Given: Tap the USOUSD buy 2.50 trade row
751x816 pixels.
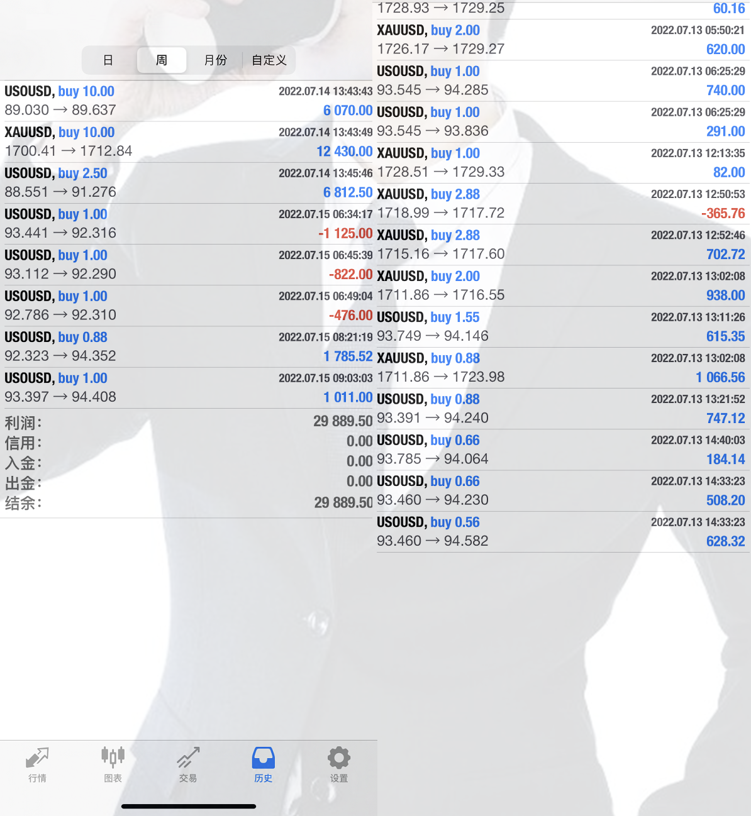Looking at the screenshot, I should tap(189, 182).
